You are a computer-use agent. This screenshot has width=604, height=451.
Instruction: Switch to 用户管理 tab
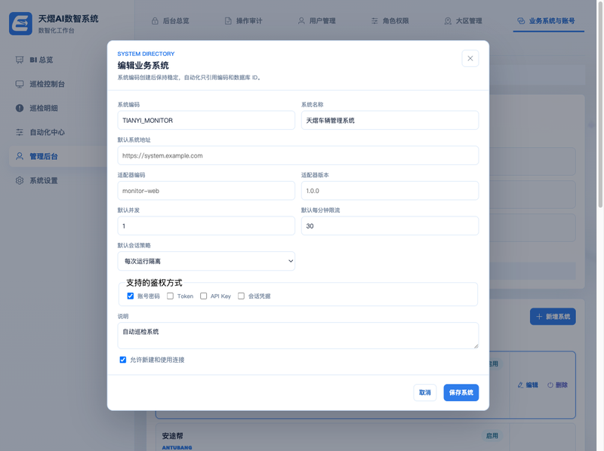click(316, 21)
